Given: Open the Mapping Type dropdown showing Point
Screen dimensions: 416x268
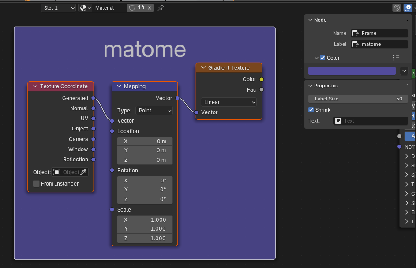Looking at the screenshot, I should click(154, 111).
